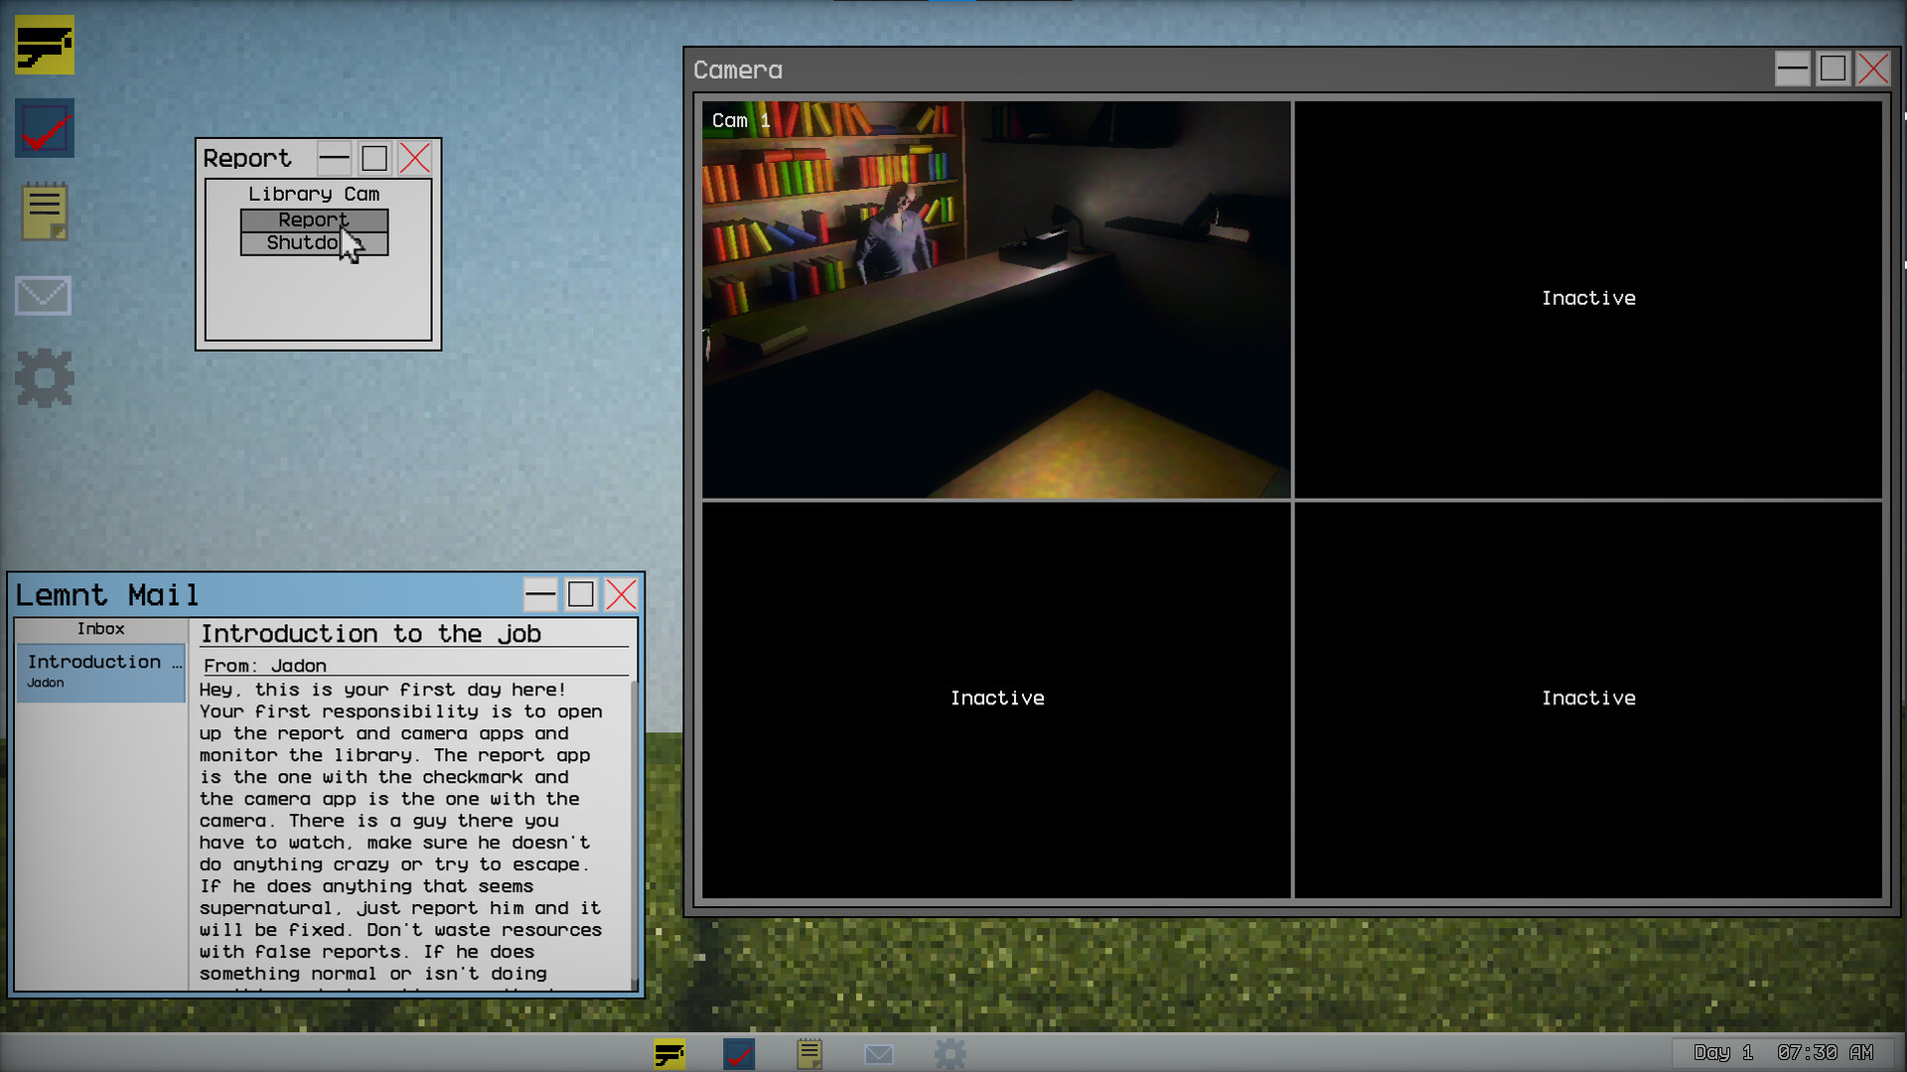Select the Cam 1 library feed
The height and width of the screenshot is (1072, 1907).
pyautogui.click(x=996, y=299)
